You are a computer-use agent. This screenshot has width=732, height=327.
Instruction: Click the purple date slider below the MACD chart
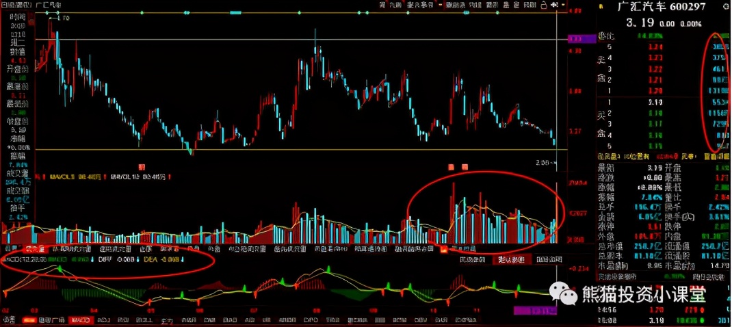535,310
